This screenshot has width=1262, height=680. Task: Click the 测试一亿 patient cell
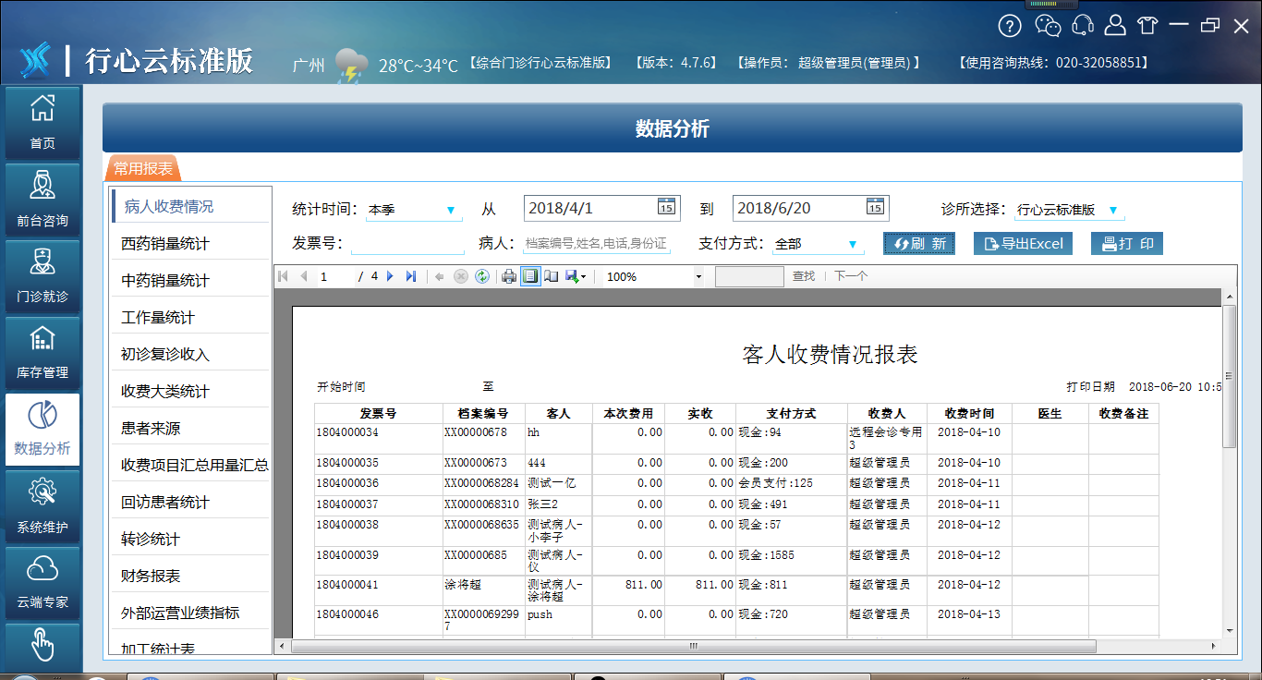(558, 483)
